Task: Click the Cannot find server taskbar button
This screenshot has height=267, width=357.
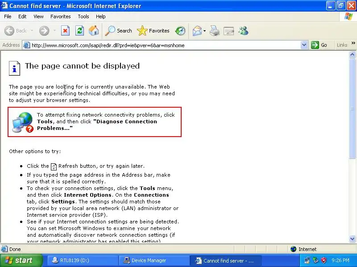Action: 225,261
